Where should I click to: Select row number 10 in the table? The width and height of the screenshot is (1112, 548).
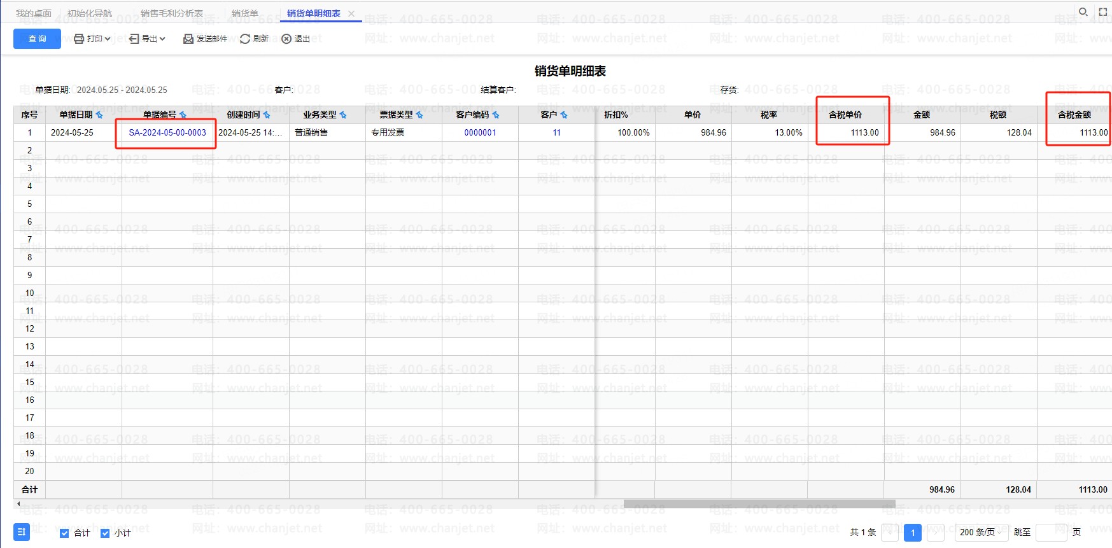tap(29, 293)
